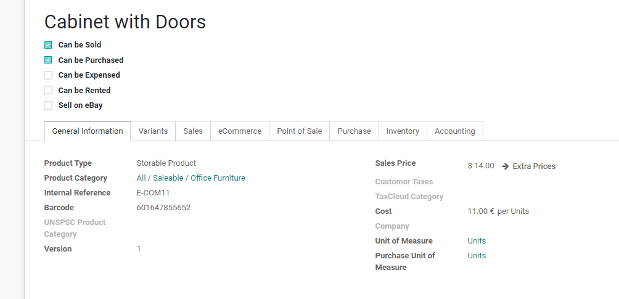Click the Version value 1
The width and height of the screenshot is (619, 299).
click(139, 249)
